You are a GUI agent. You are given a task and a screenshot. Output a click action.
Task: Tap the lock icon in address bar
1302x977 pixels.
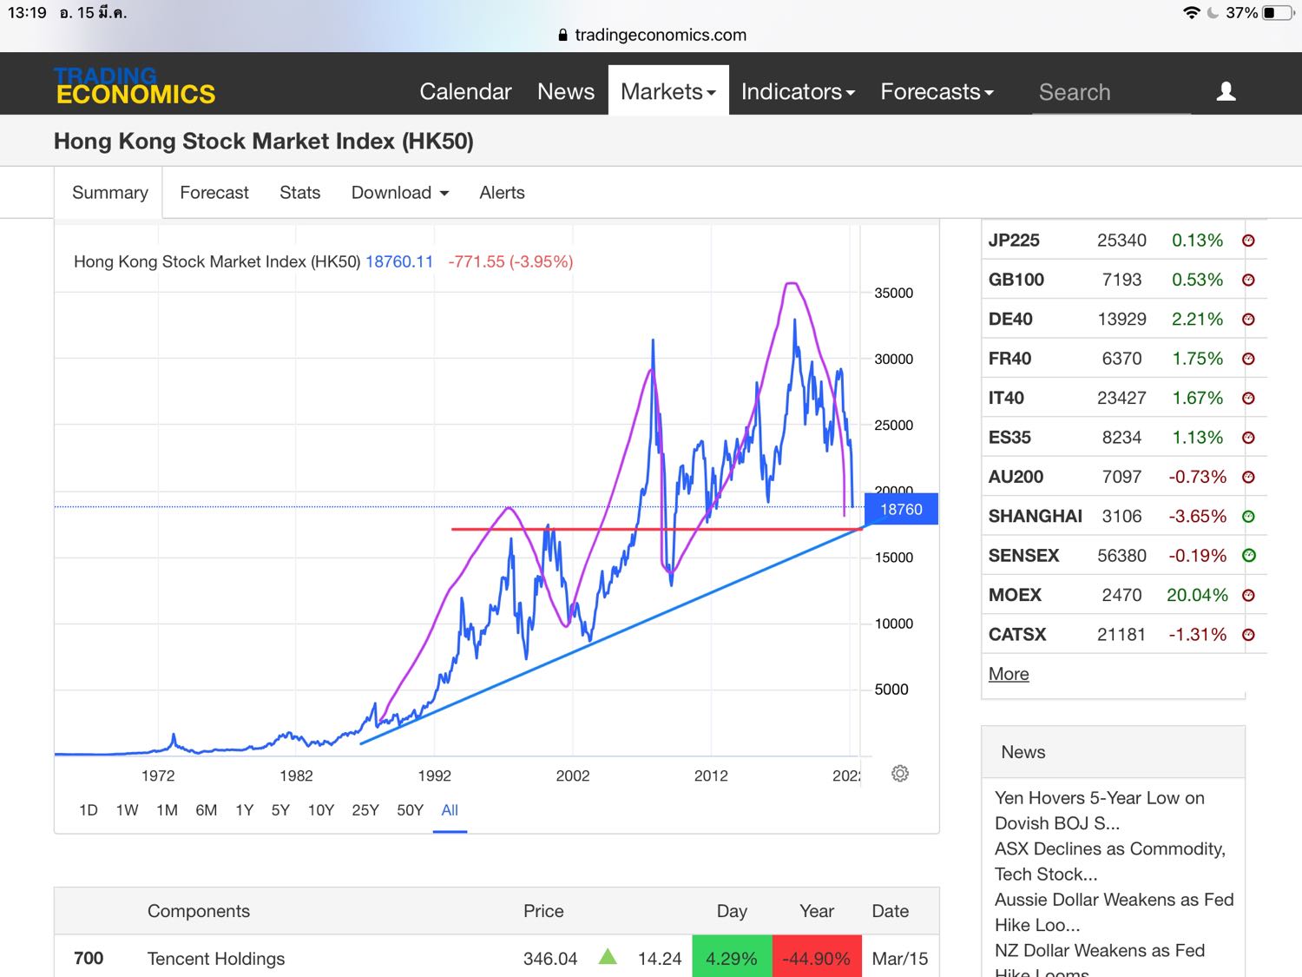pyautogui.click(x=562, y=35)
